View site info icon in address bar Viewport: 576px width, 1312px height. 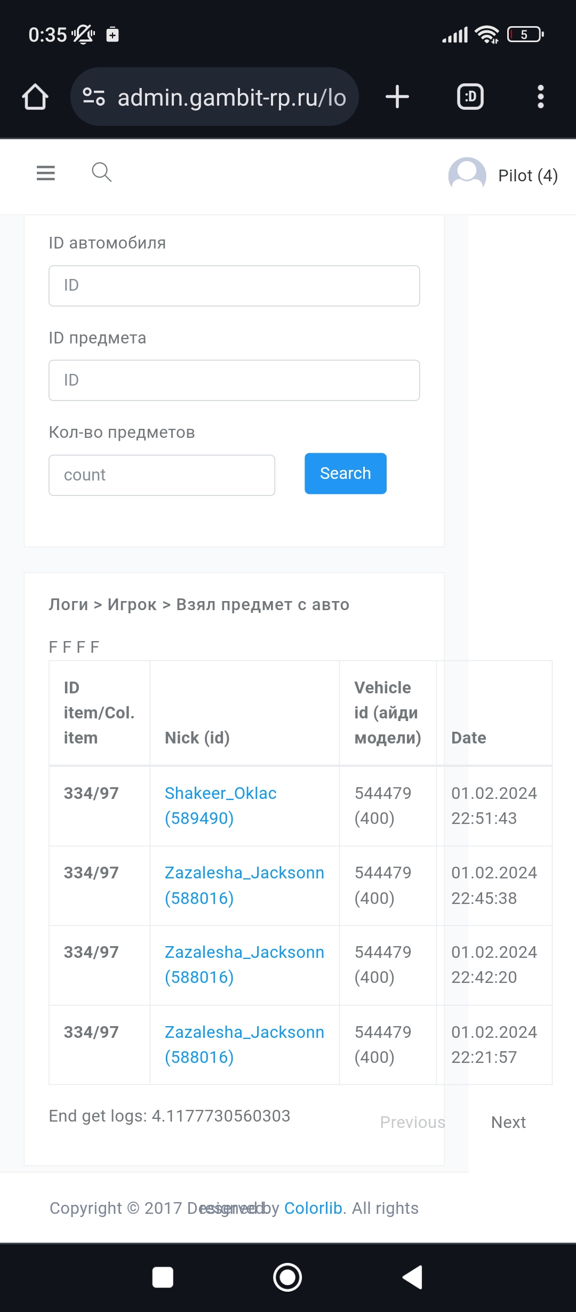94,97
